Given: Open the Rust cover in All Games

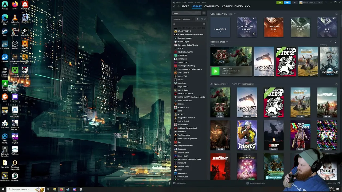Looking at the screenshot, I should click(274, 135).
